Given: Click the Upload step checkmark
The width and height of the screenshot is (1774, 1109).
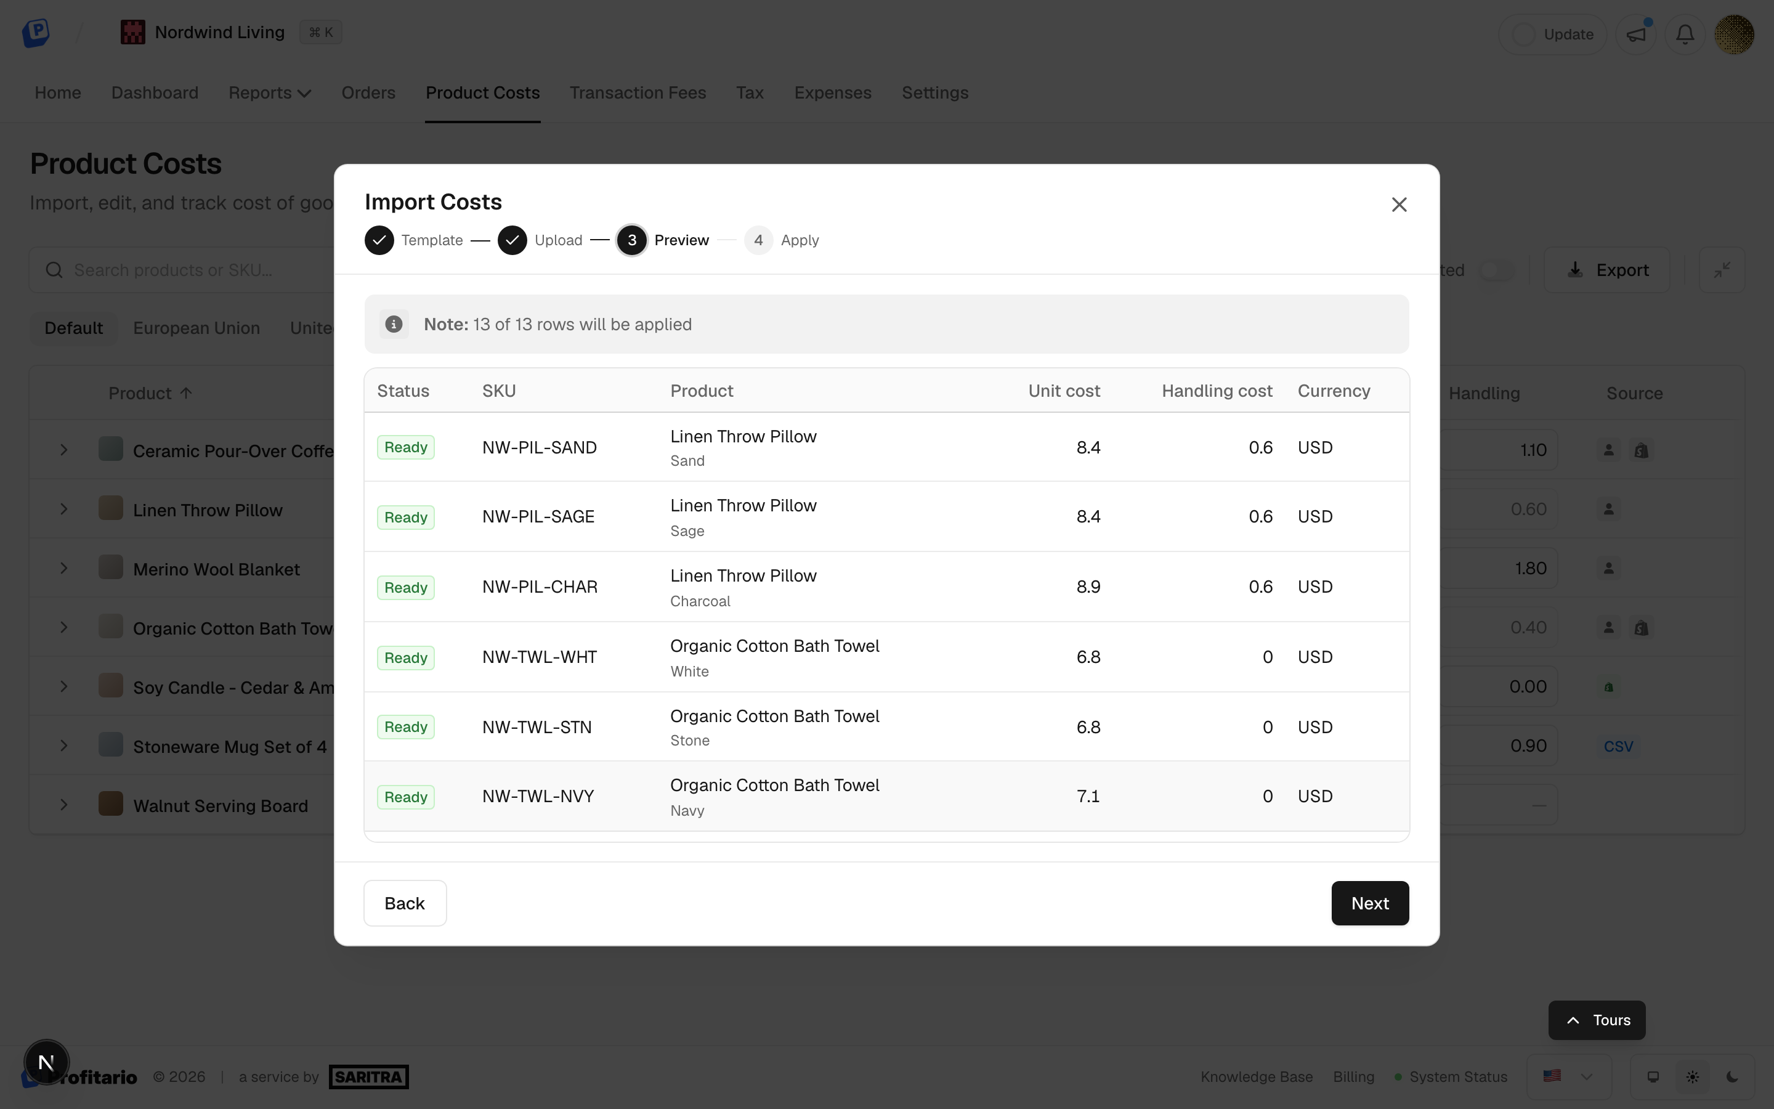Looking at the screenshot, I should point(512,240).
